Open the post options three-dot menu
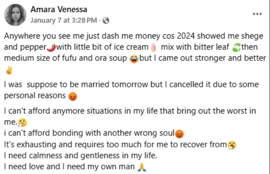The height and width of the screenshot is (174, 270). 257,14
